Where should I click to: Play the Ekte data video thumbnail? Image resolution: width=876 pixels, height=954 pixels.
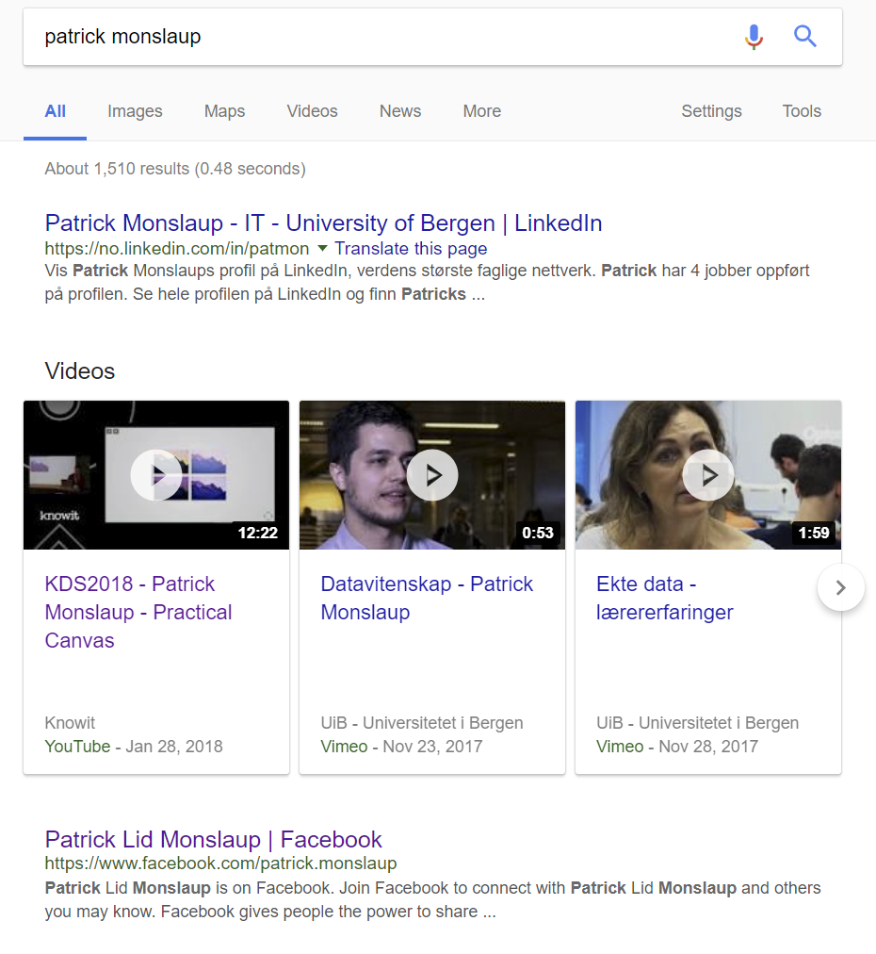coord(708,475)
